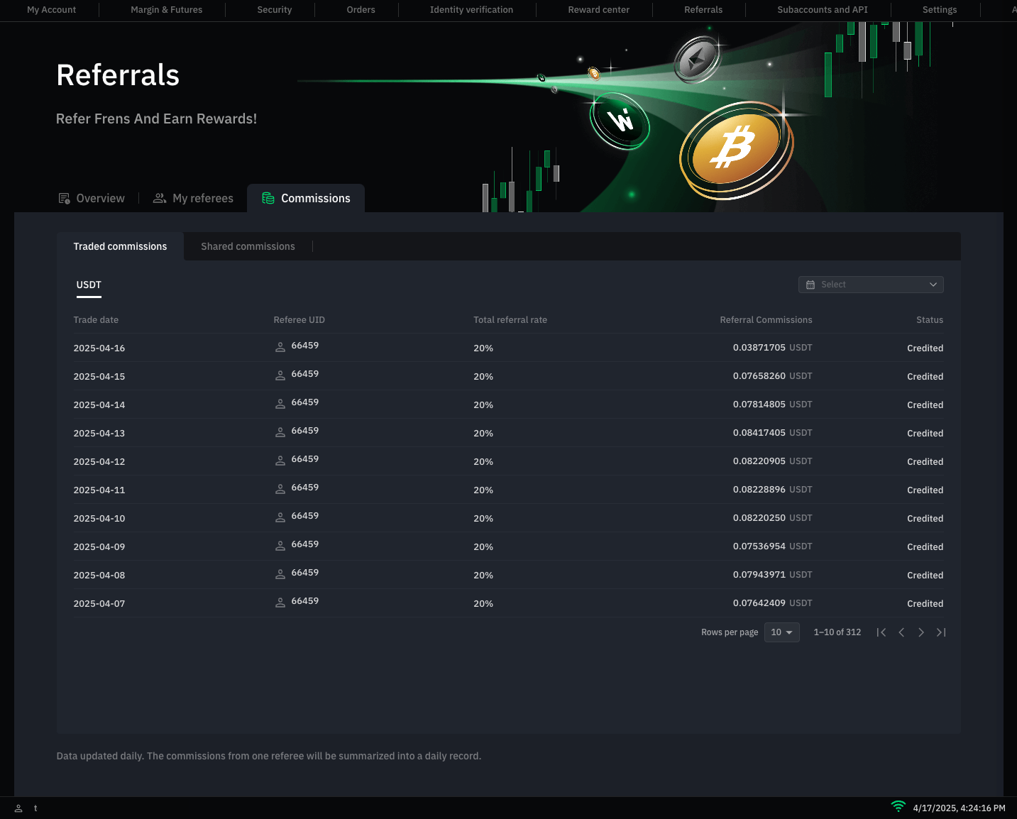The width and height of the screenshot is (1017, 819).
Task: Click the green Wi-Fi status icon
Action: [x=898, y=807]
